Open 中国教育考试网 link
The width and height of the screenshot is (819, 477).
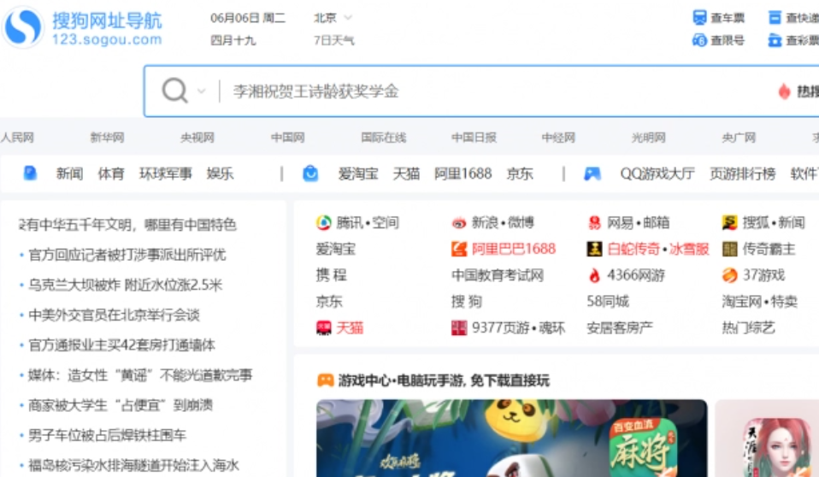[498, 275]
